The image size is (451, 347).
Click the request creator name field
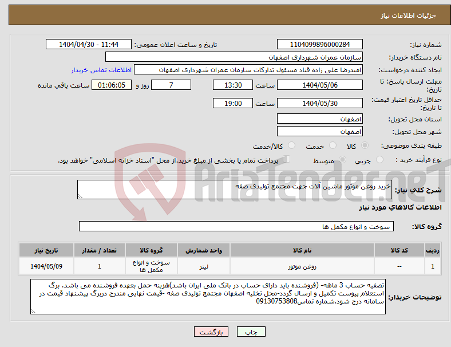(x=248, y=70)
